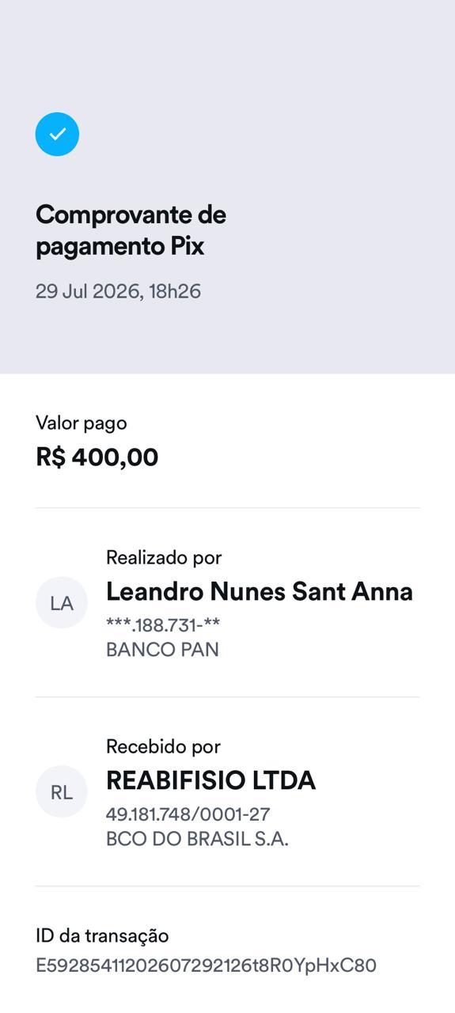Select the BCO DO BRASIL S.A. text
Image resolution: width=455 pixels, height=1013 pixels.
click(x=197, y=839)
